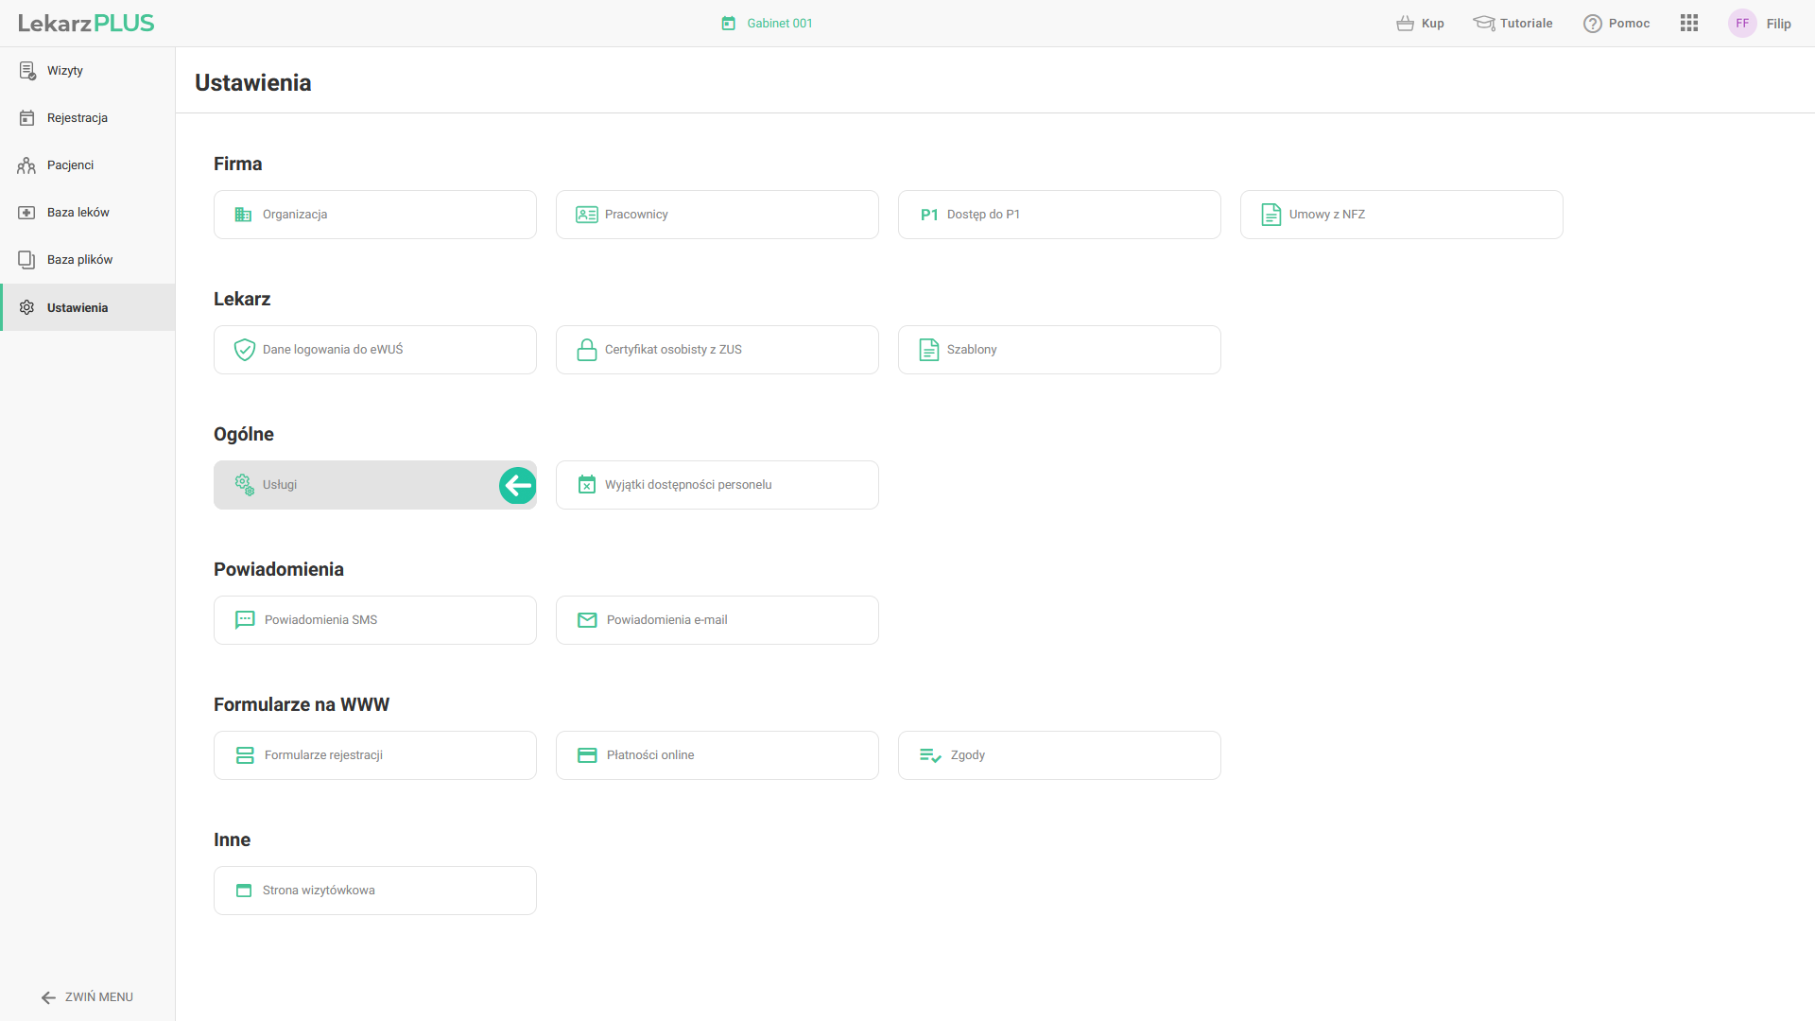Collapse the sidebar with ZWIŃ MENU
The width and height of the screenshot is (1815, 1021).
coord(87,996)
